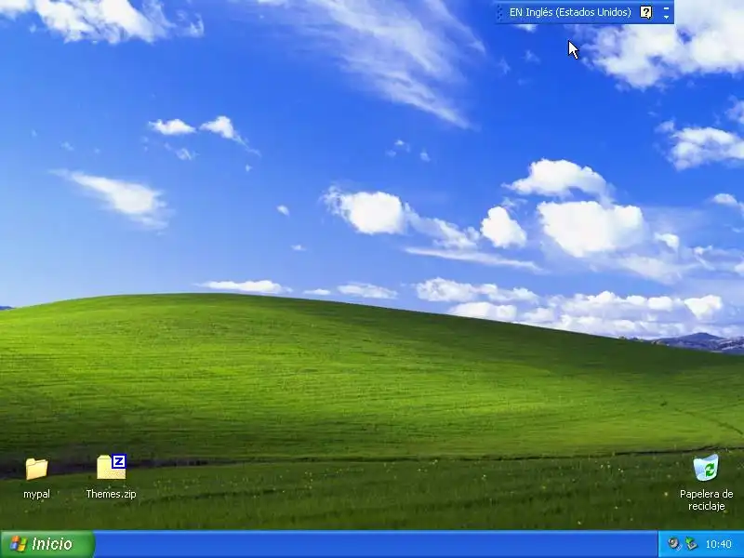Click the Themes.zip file name label
Image resolution: width=744 pixels, height=558 pixels.
click(x=111, y=494)
